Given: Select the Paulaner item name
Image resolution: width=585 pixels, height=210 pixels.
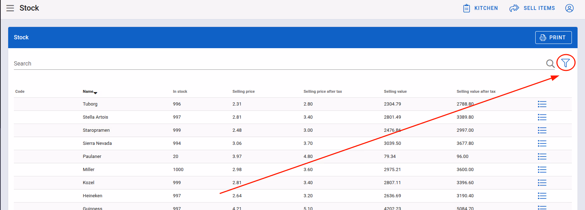Looking at the screenshot, I should (92, 157).
